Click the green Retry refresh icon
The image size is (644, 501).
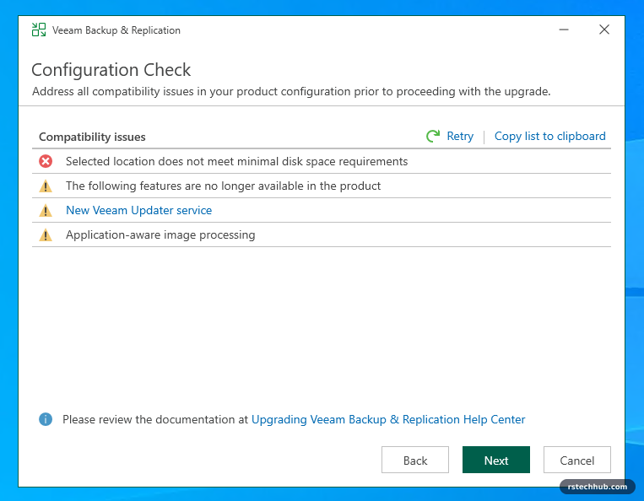pos(433,136)
